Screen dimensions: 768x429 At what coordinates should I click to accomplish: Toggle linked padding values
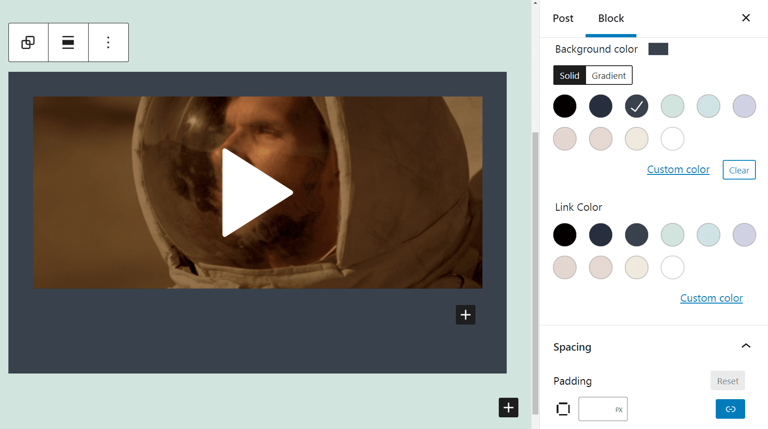pos(730,408)
